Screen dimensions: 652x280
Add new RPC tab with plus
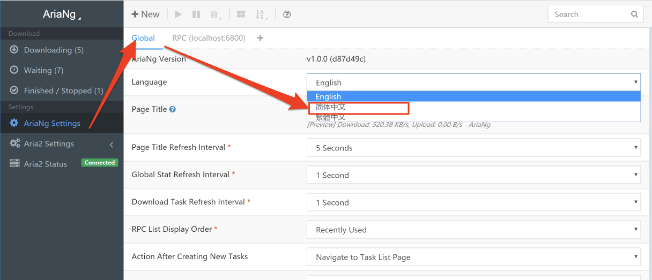[260, 38]
